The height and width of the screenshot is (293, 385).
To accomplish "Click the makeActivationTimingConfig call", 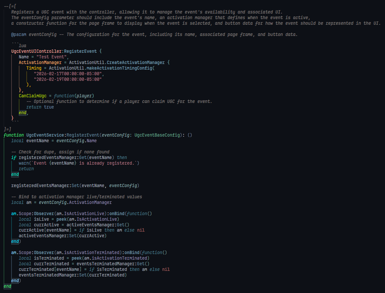I will coord(119,68).
